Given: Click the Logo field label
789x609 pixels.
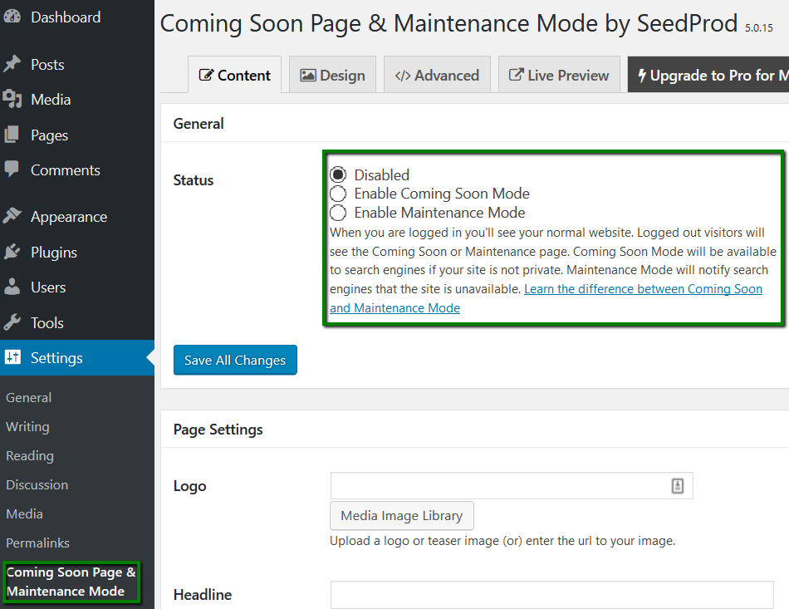Looking at the screenshot, I should click(189, 486).
